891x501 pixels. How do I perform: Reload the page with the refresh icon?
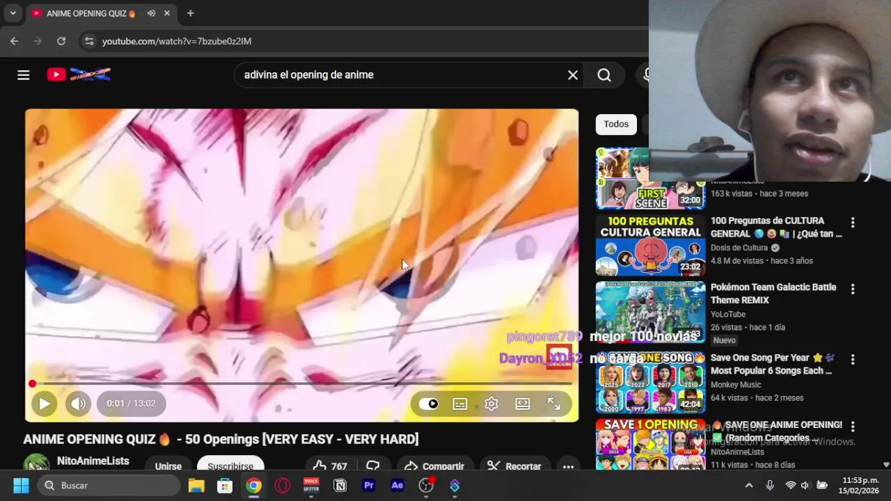61,41
